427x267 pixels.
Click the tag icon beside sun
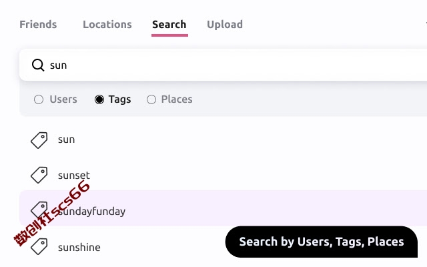[x=39, y=140]
